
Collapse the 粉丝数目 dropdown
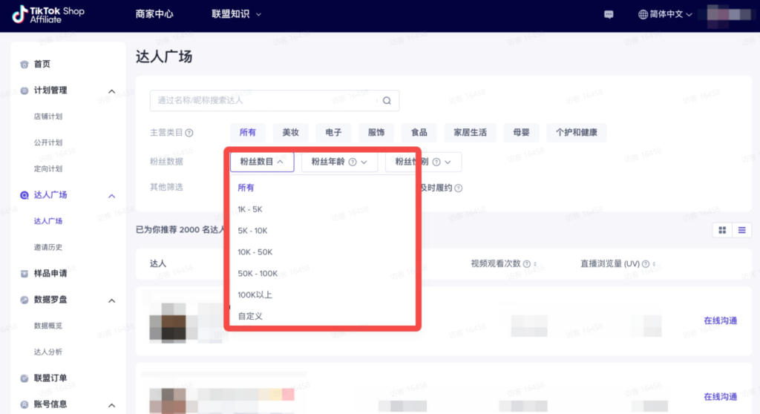pyautogui.click(x=262, y=162)
